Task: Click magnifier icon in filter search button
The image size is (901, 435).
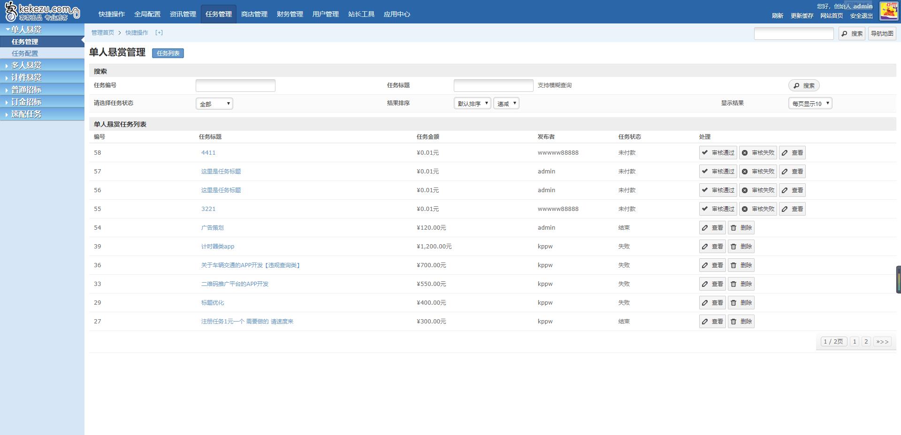Action: (796, 86)
